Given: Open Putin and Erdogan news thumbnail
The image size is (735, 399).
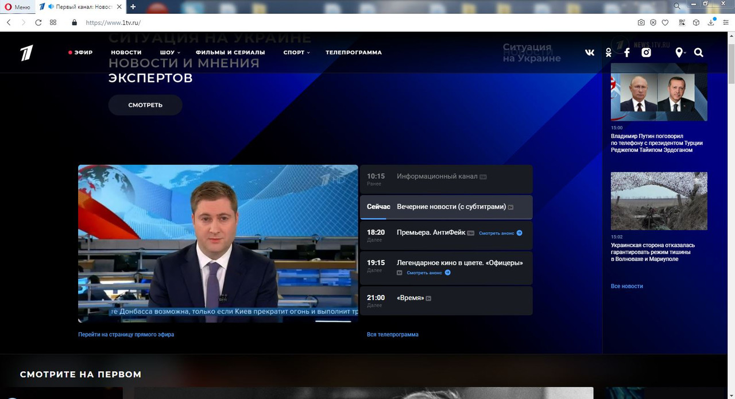Looking at the screenshot, I should coord(659,92).
